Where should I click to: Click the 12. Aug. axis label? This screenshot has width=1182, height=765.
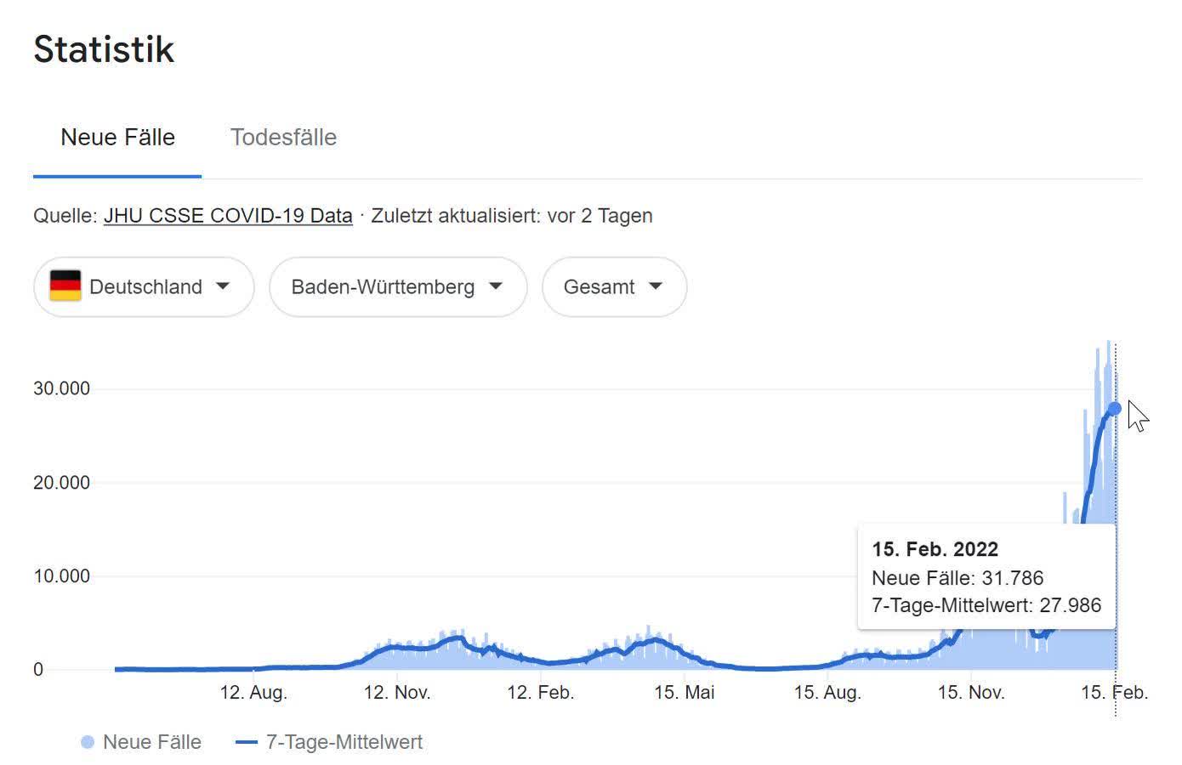click(x=253, y=693)
